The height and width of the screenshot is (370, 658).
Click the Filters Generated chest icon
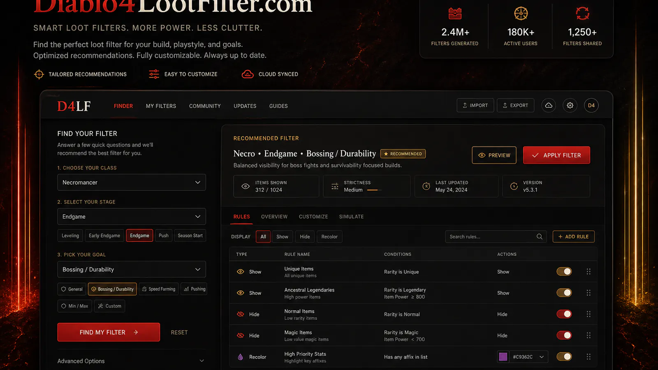pos(455,14)
